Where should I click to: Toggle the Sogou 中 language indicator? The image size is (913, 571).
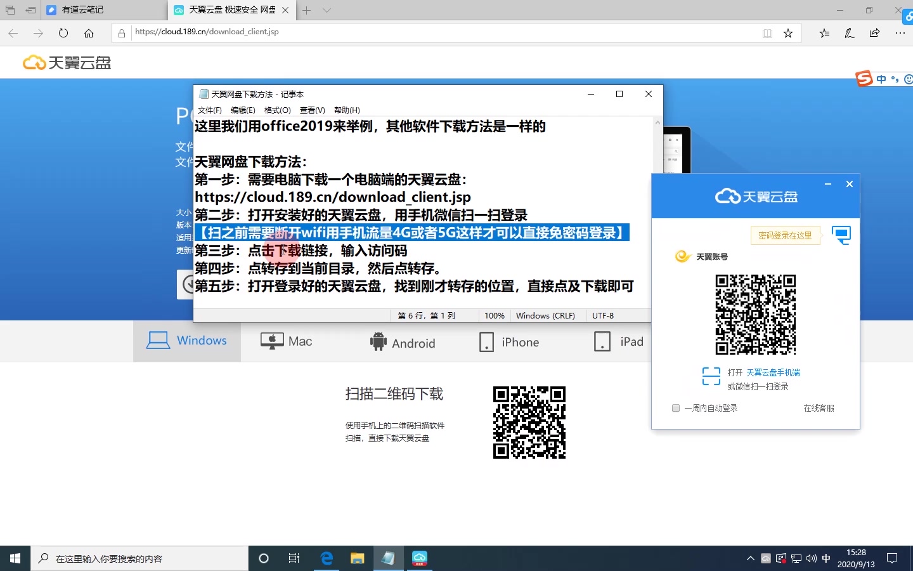[x=881, y=79]
